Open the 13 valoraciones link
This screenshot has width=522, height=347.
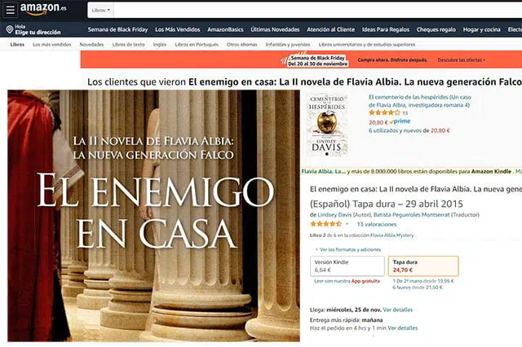(x=377, y=224)
